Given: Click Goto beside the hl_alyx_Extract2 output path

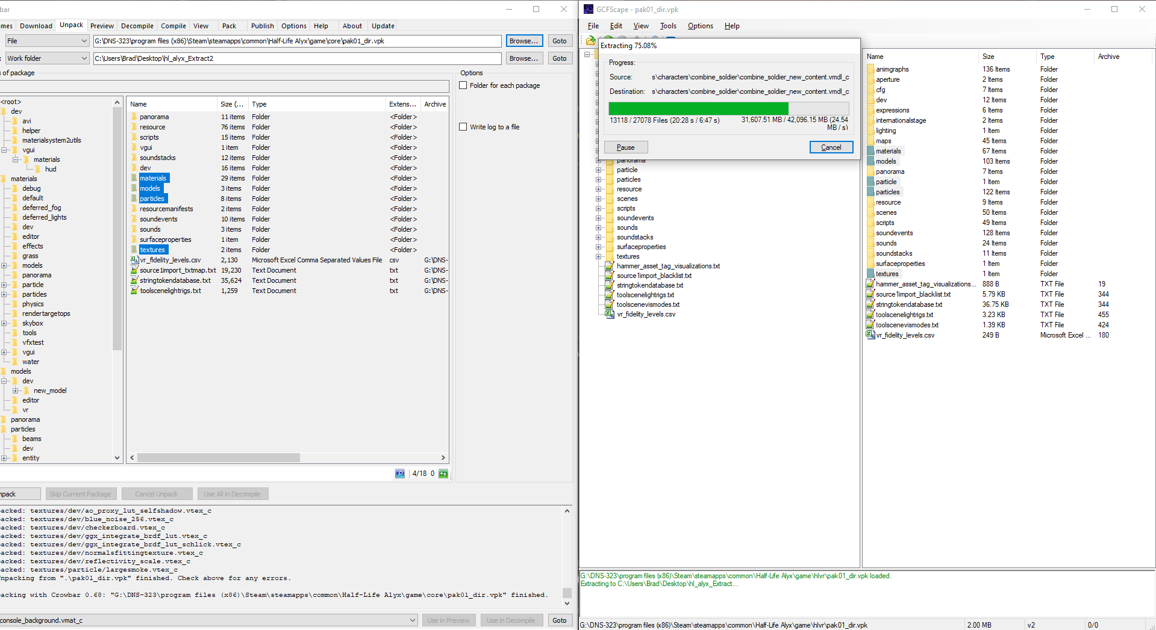Looking at the screenshot, I should click(x=560, y=58).
